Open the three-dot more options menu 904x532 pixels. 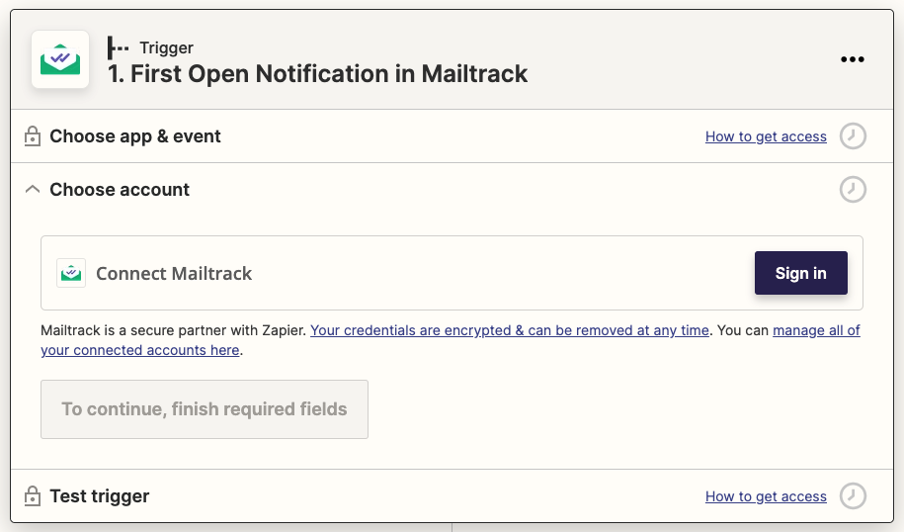click(852, 59)
